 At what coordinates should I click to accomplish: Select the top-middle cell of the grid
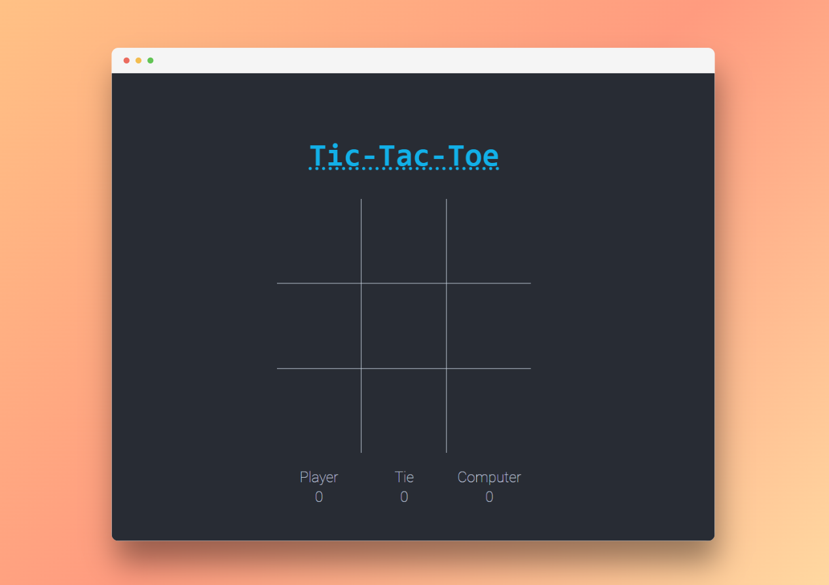(x=404, y=241)
